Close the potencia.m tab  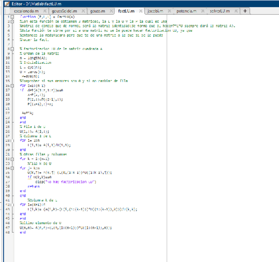203,11
